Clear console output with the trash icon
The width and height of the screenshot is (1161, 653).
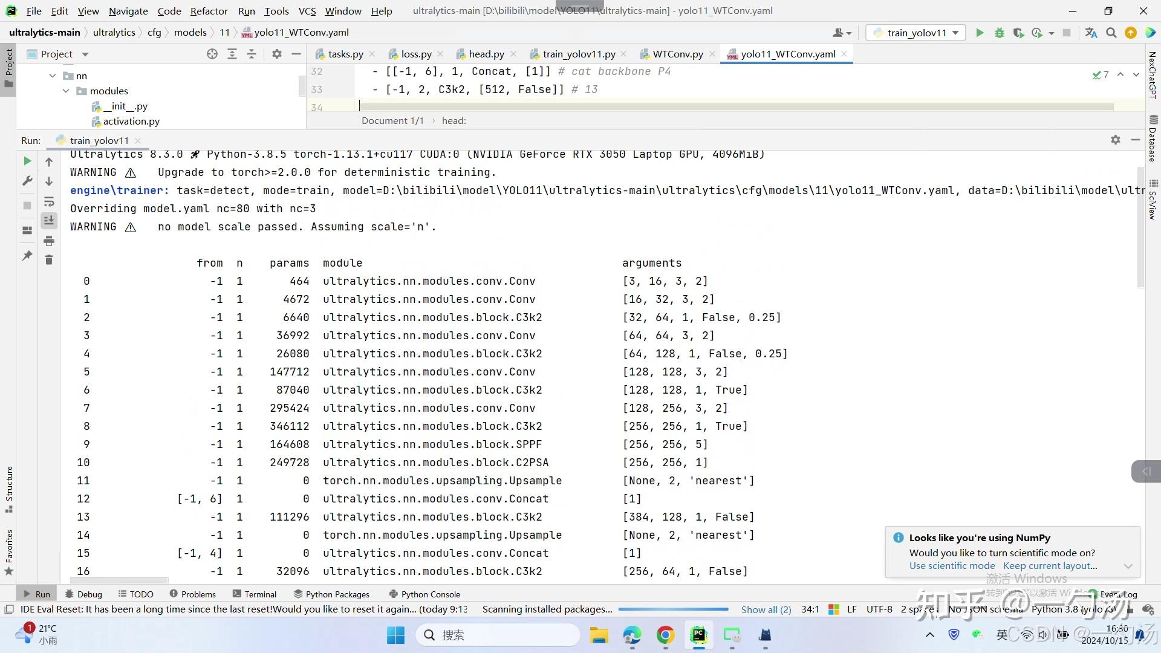pyautogui.click(x=49, y=260)
